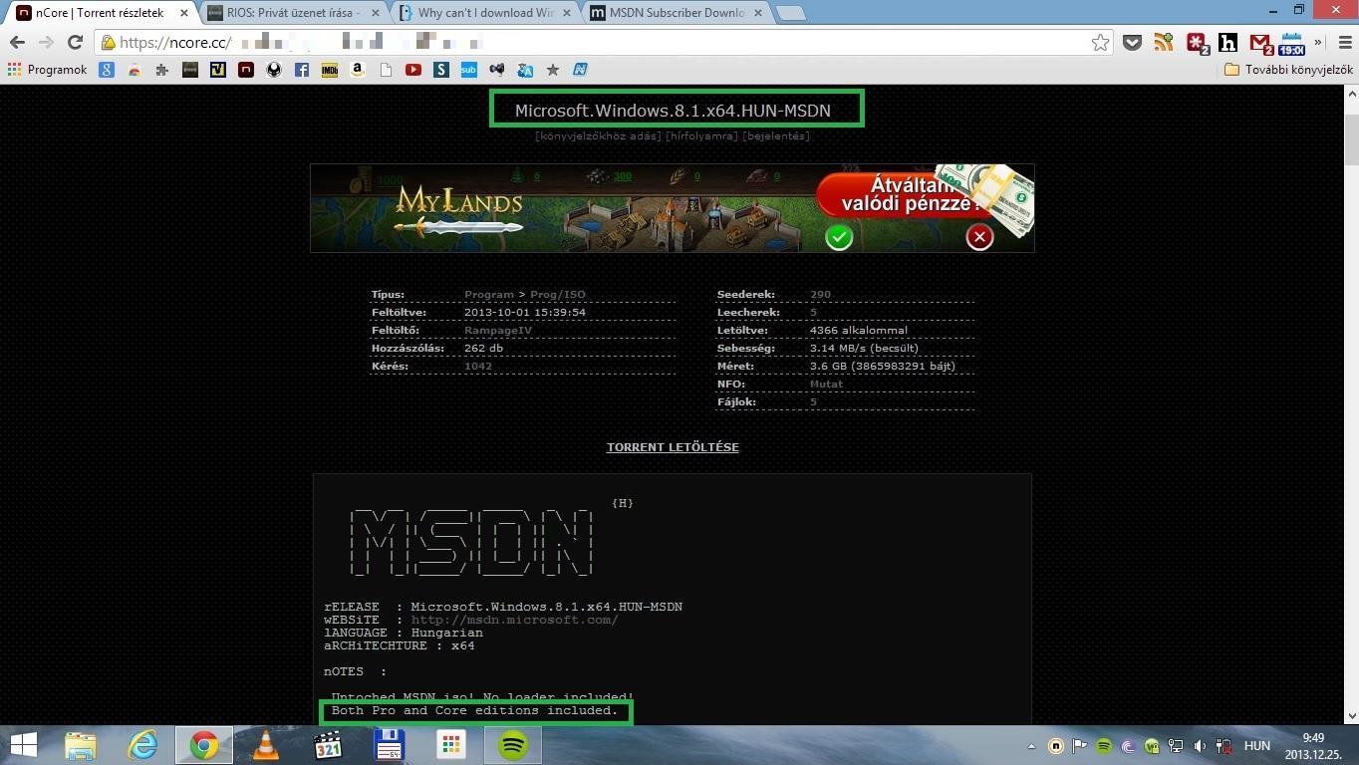Open Spotify from the taskbar

[513, 745]
